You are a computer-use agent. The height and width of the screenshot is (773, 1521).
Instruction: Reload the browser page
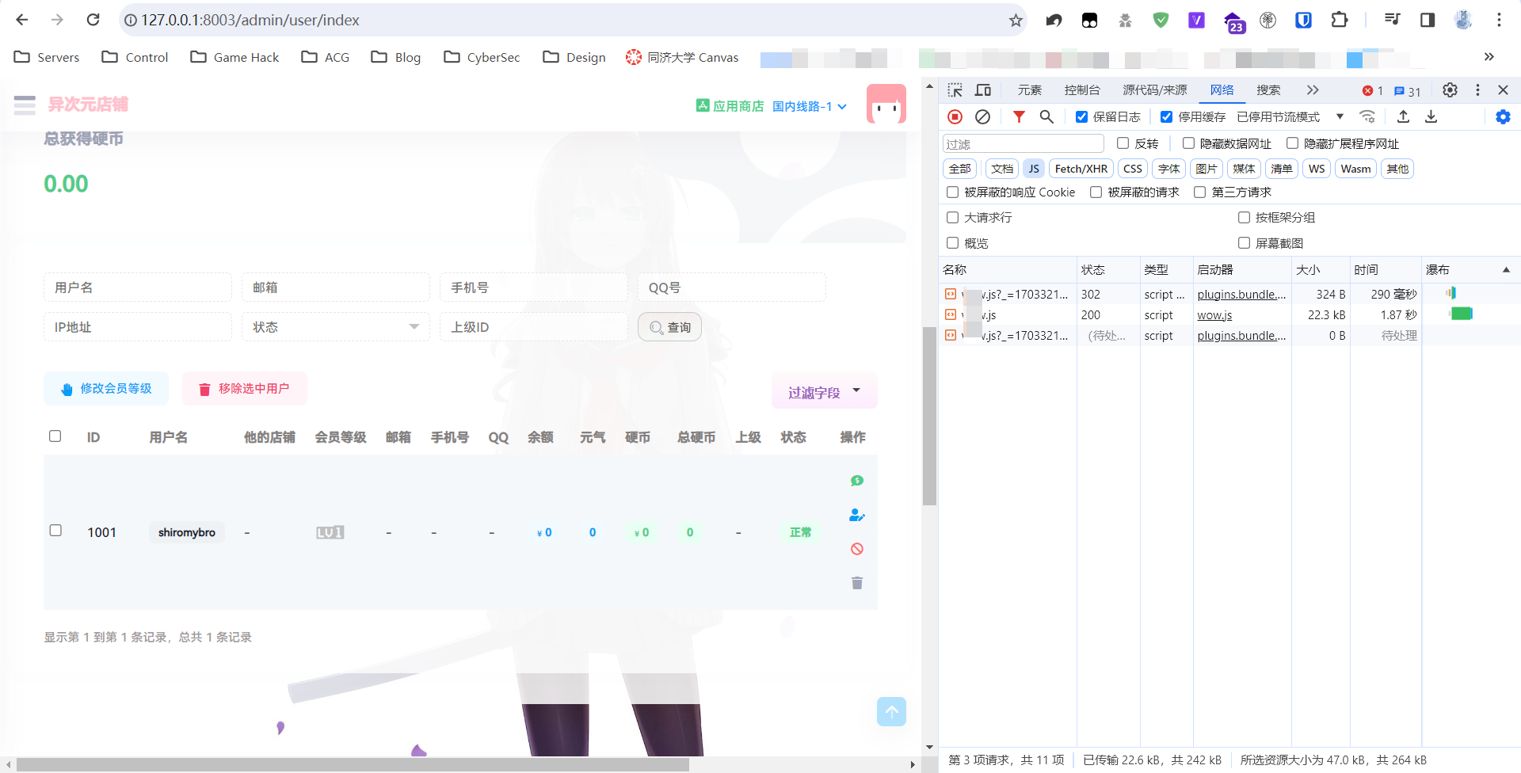(93, 20)
